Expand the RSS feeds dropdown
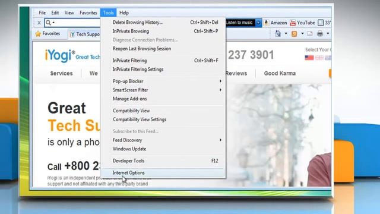The image size is (380, 214). tap(302, 33)
